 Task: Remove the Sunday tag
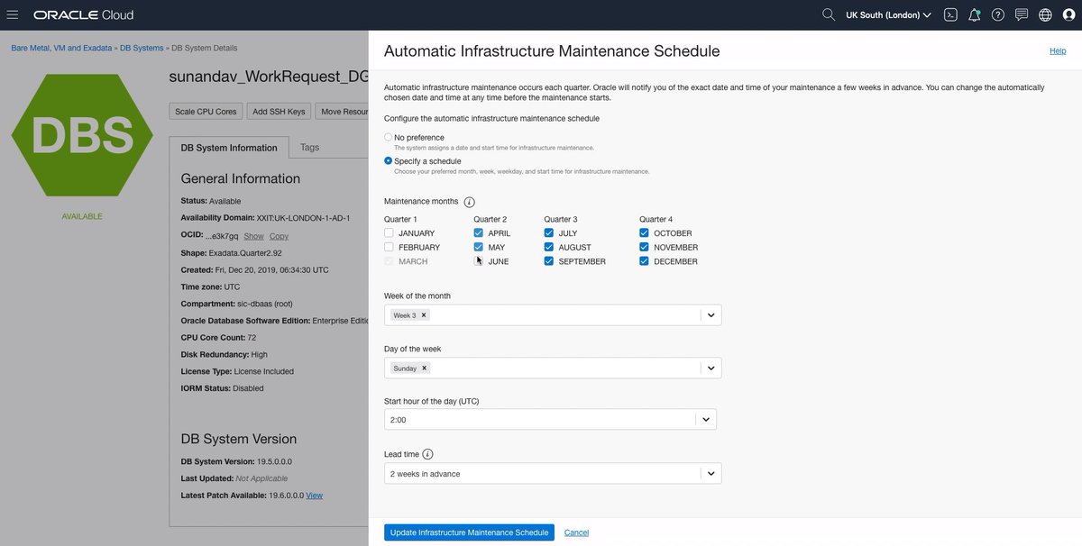click(x=425, y=368)
